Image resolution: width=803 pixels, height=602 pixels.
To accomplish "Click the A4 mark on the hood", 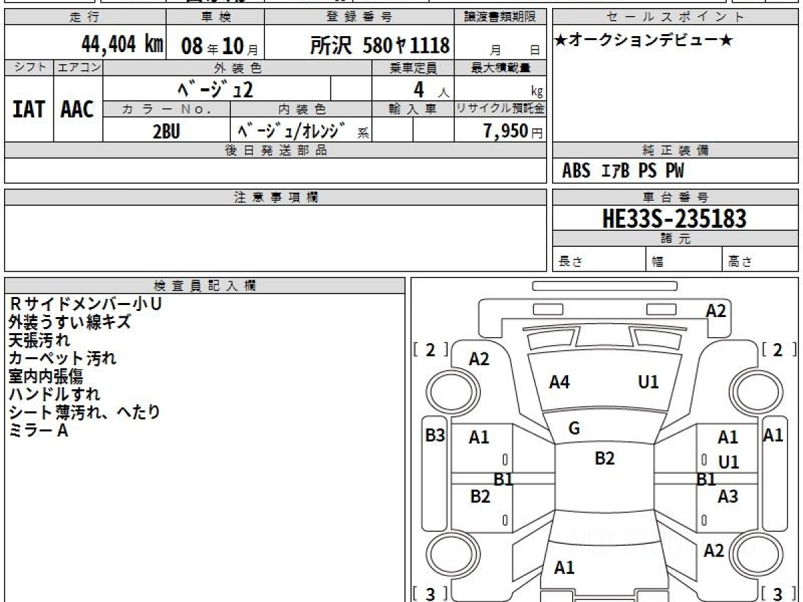I will [x=559, y=382].
